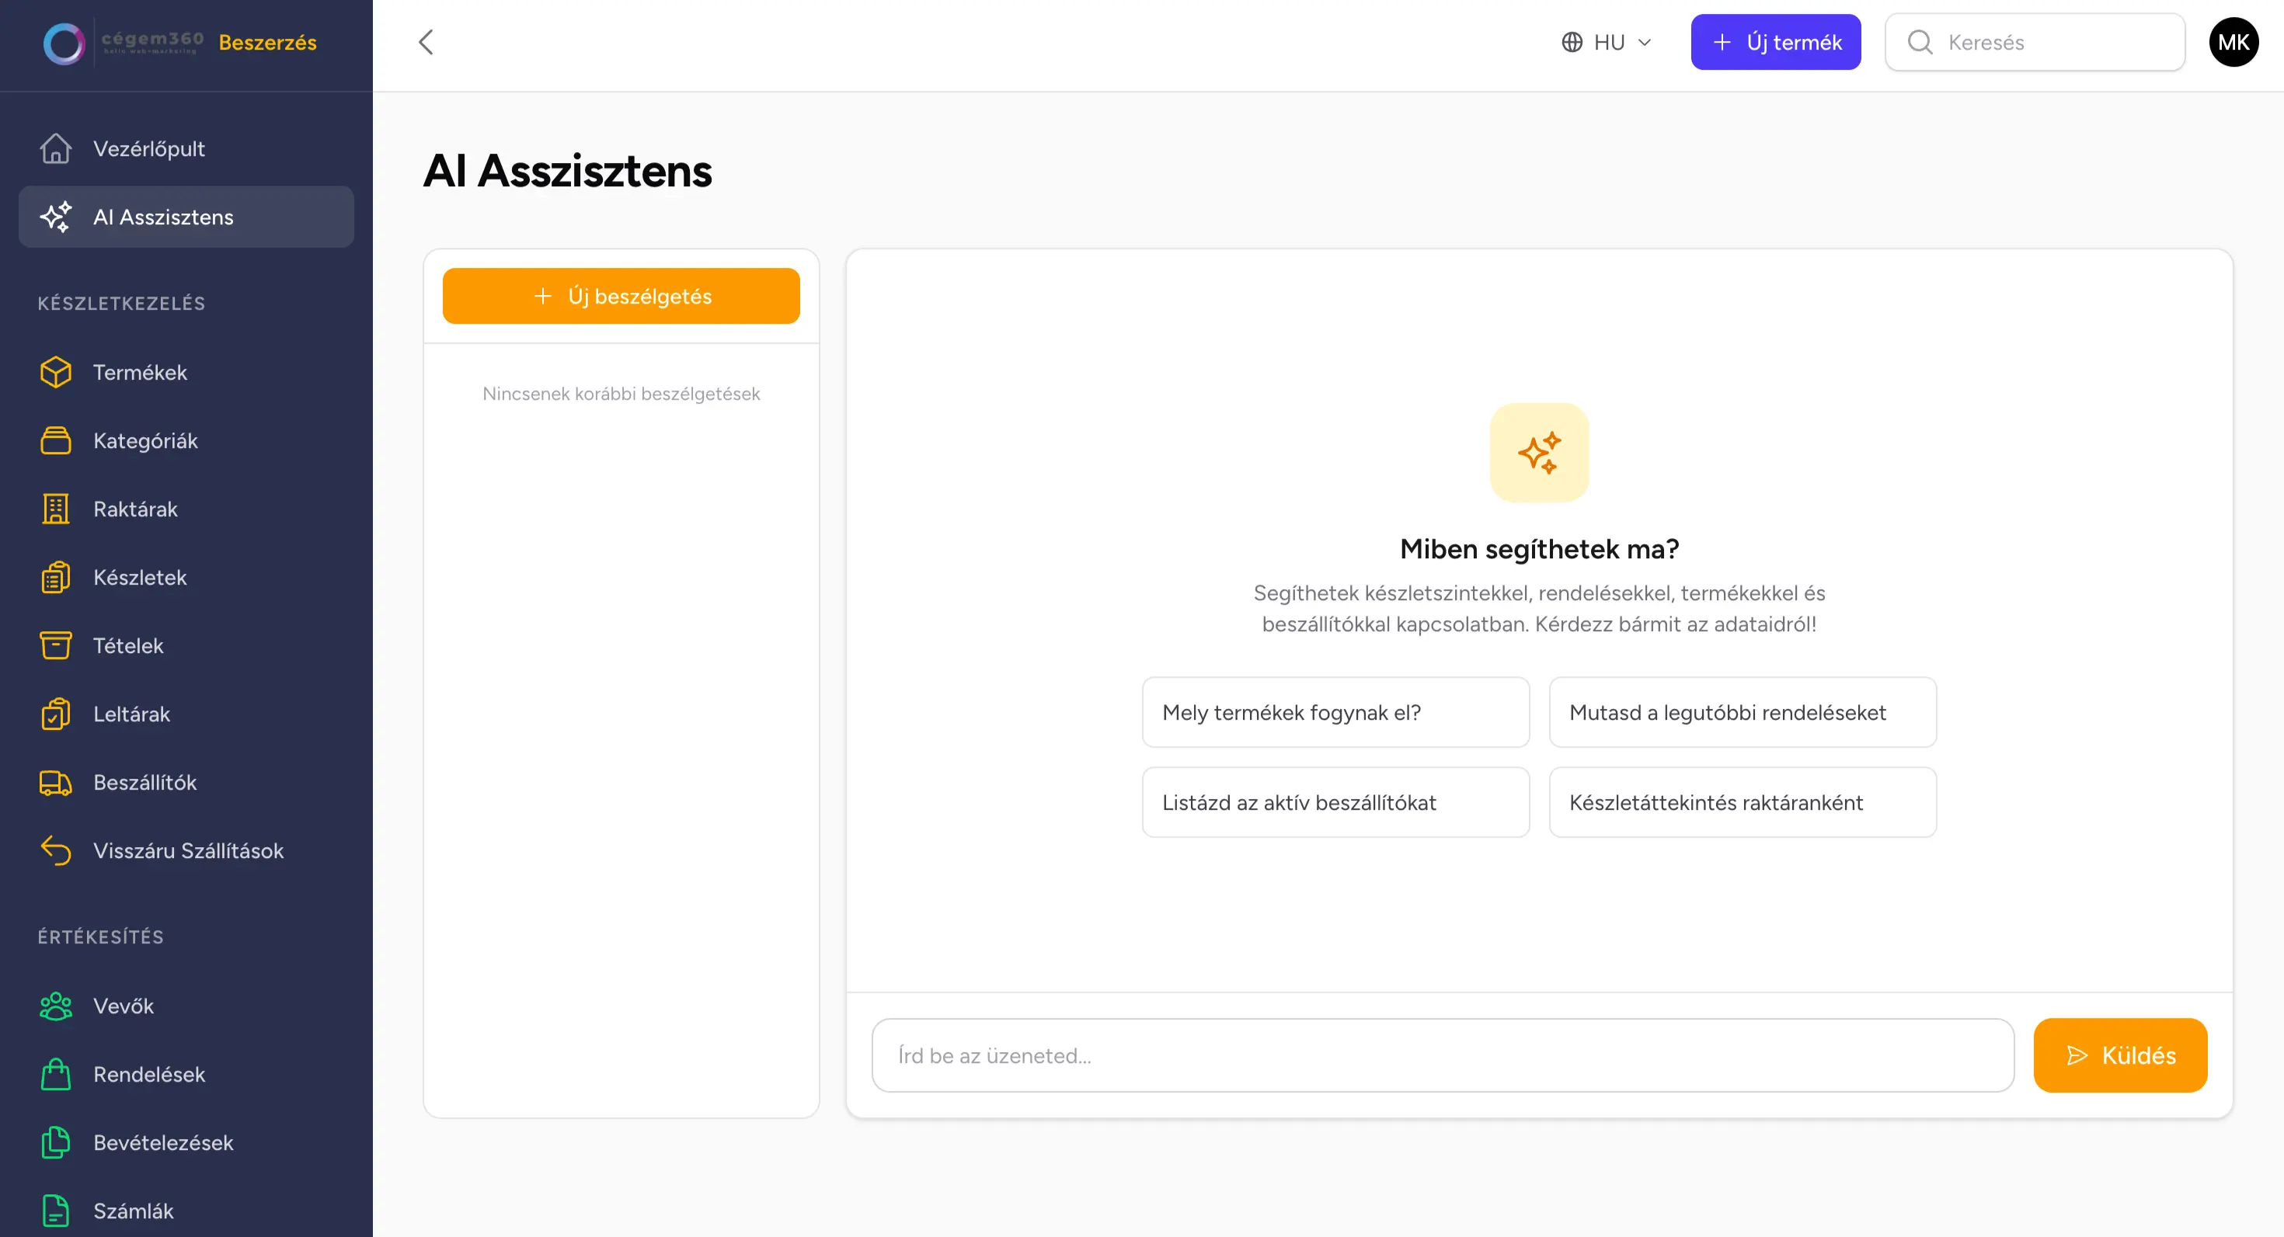
Task: Choose the 'Mely termékek fogynak el?' suggestion
Action: pos(1335,712)
